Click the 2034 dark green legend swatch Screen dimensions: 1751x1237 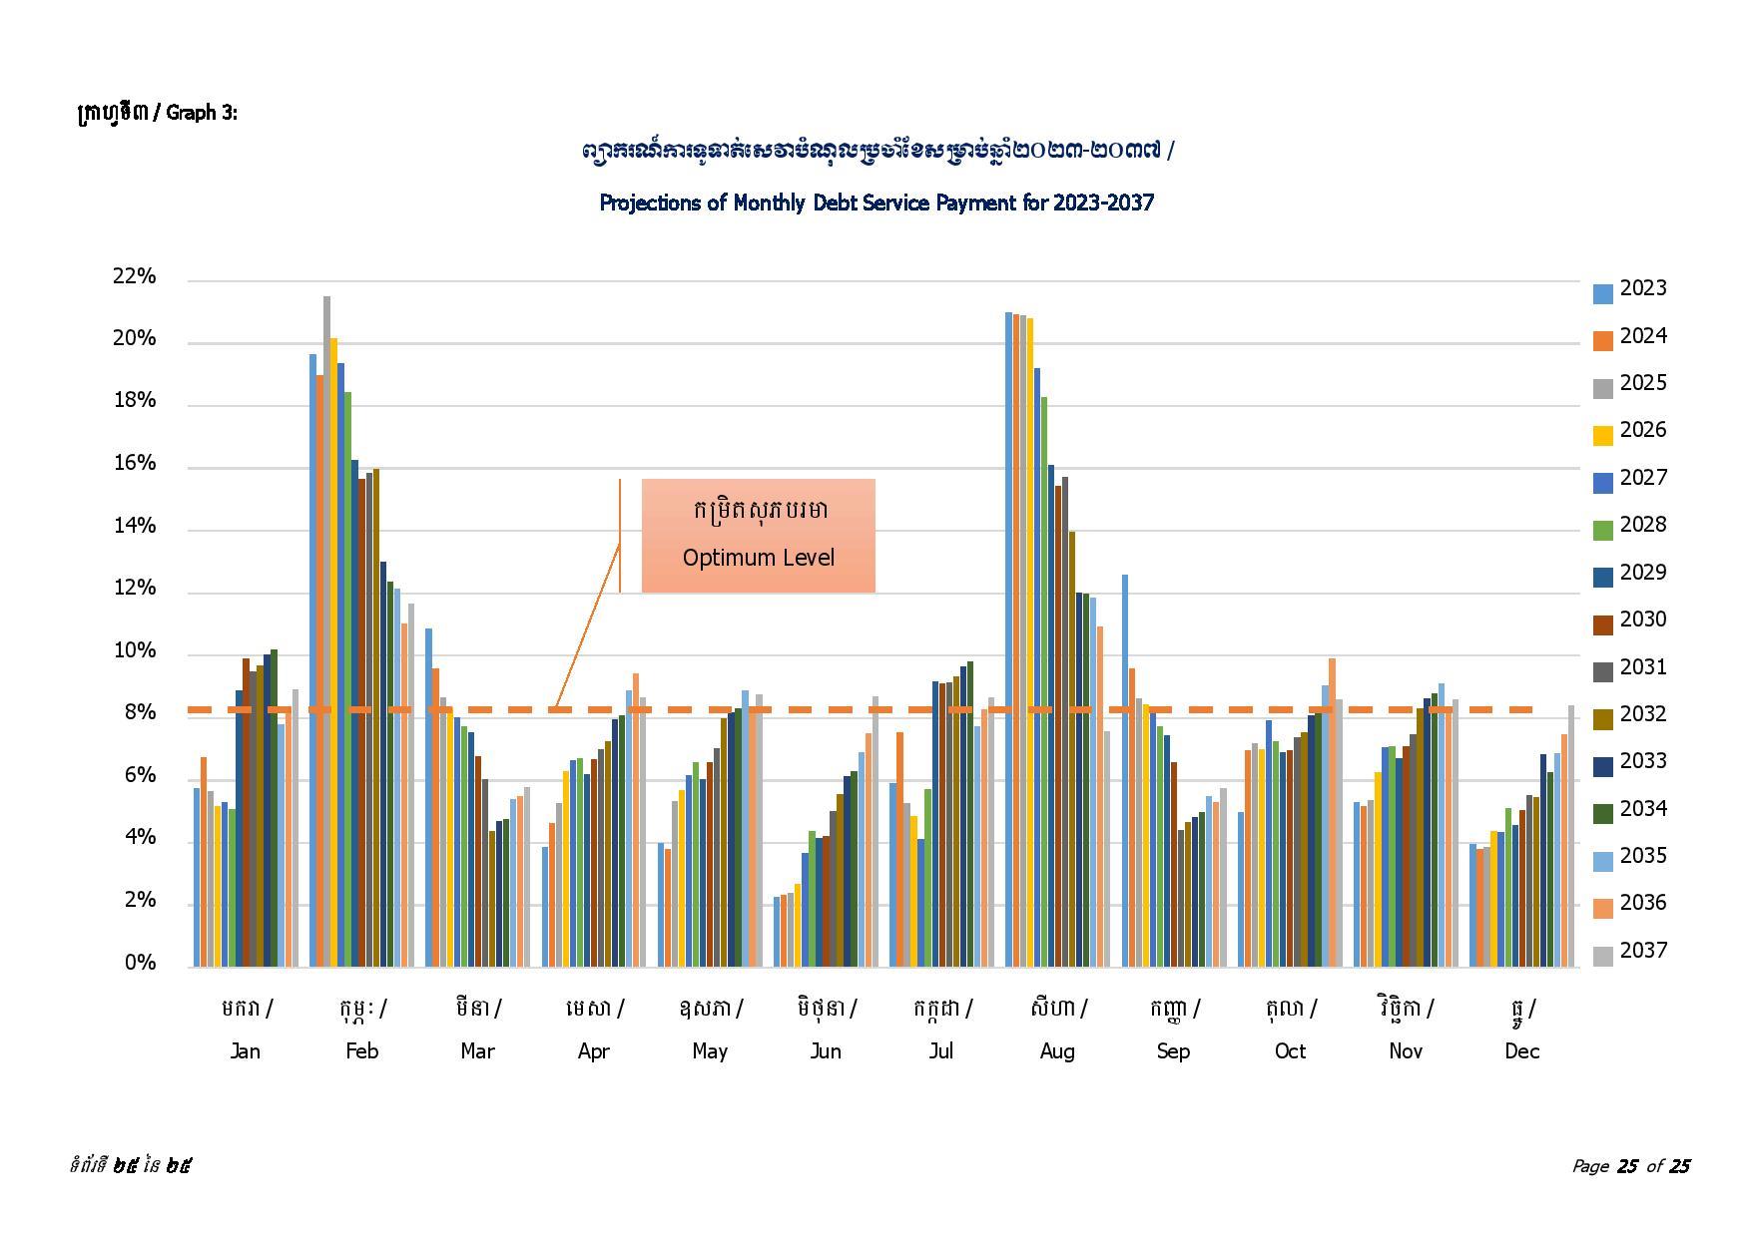pos(1602,813)
